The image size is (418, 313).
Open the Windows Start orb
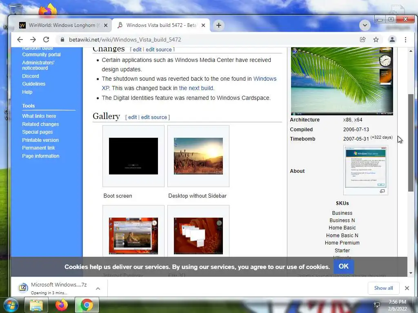point(11,305)
